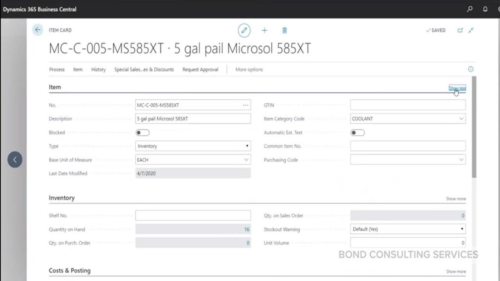500x281 pixels.
Task: Open the Request Approval menu
Action: point(200,69)
